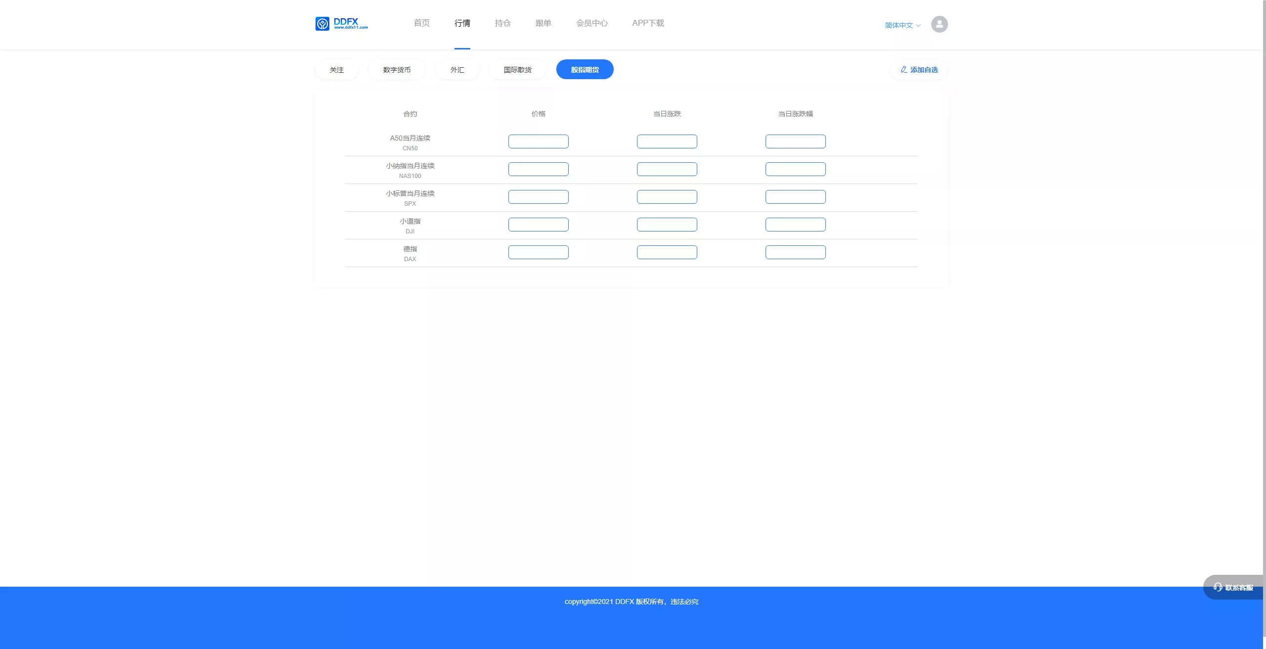The height and width of the screenshot is (649, 1266).
Task: Open the 持仓 navigation item
Action: coord(502,23)
